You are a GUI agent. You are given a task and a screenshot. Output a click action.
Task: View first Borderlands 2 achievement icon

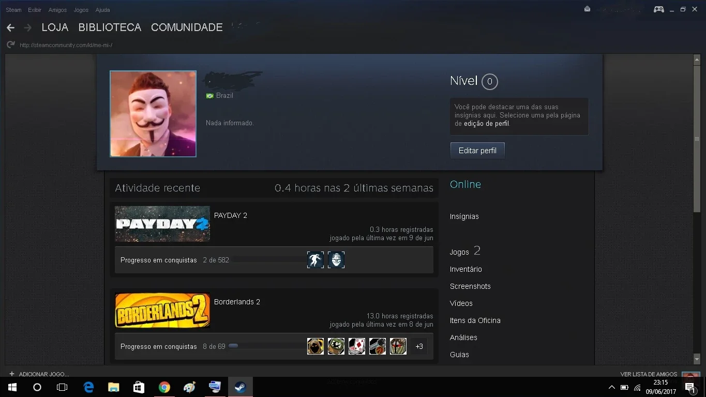(x=316, y=346)
